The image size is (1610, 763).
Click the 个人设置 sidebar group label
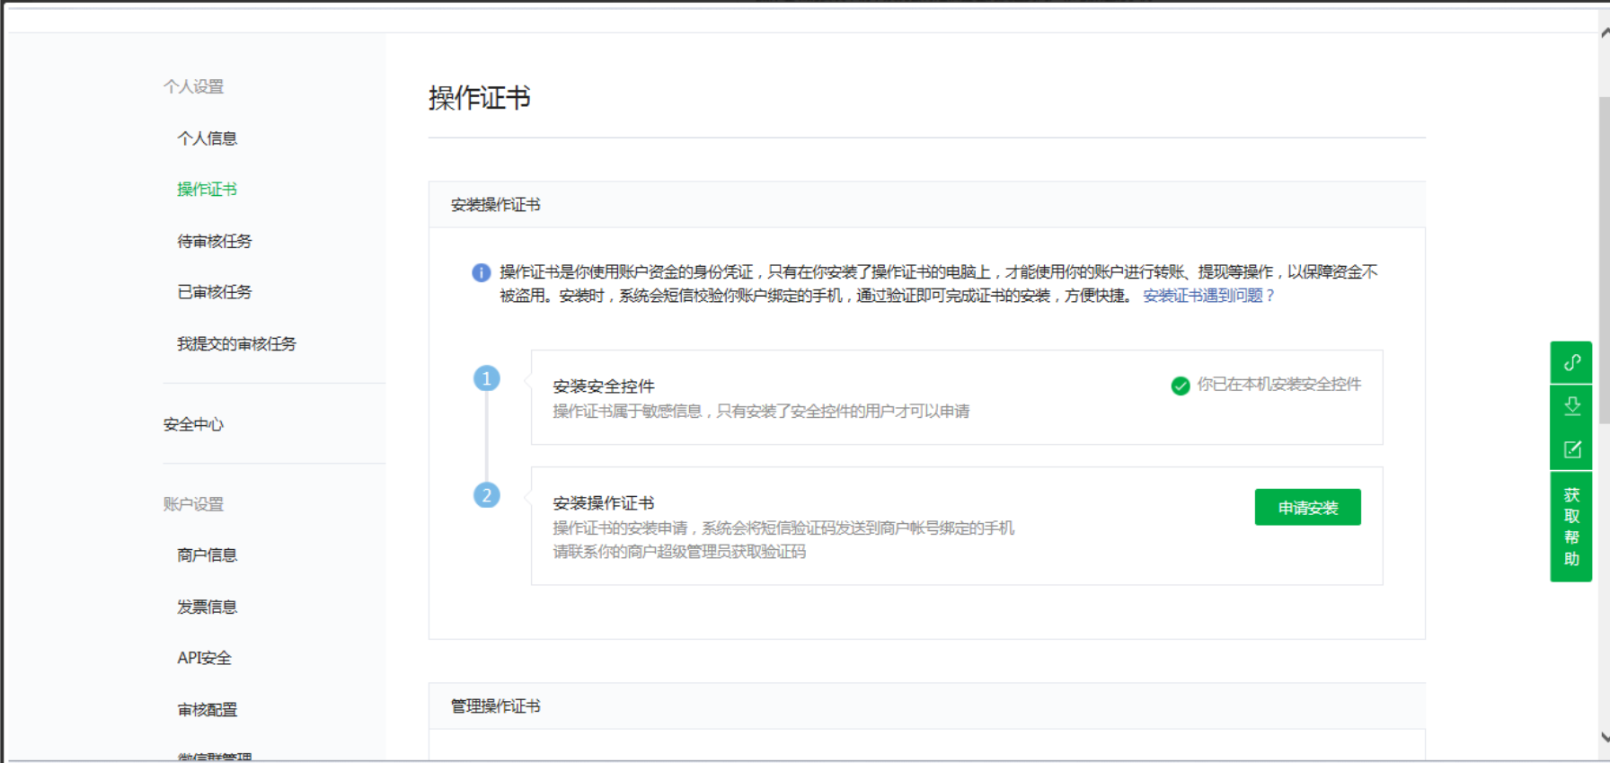pos(193,86)
